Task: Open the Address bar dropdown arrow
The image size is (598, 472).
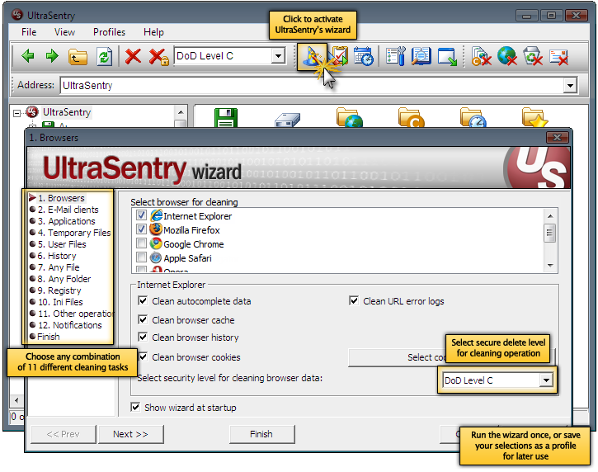Action: pos(569,85)
